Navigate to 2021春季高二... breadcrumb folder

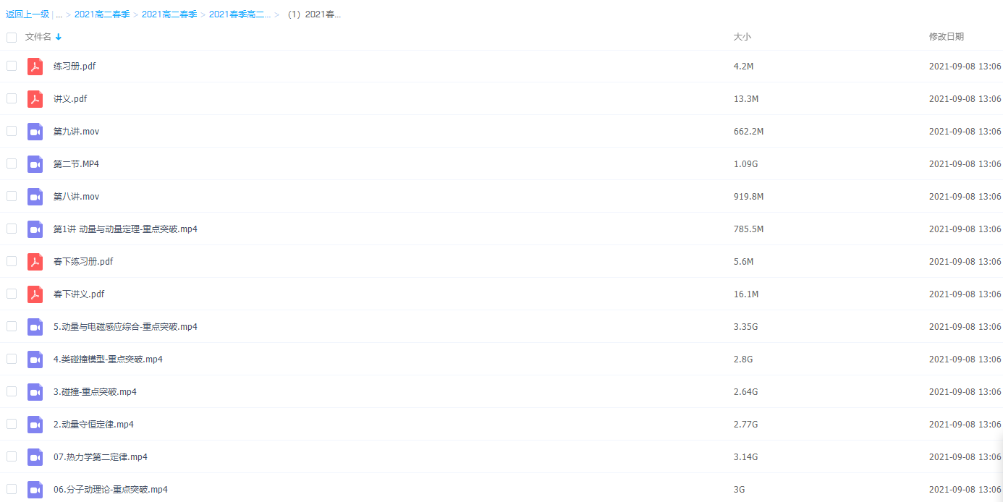click(240, 14)
